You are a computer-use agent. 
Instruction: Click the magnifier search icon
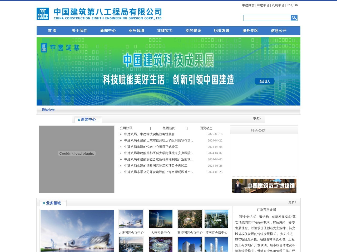294,18
